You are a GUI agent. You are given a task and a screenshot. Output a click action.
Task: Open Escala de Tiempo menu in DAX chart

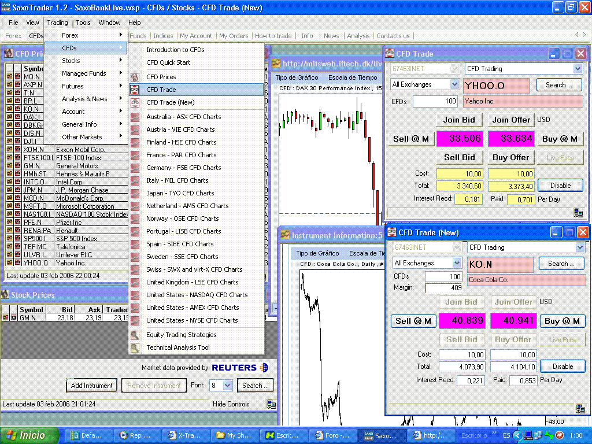(353, 77)
